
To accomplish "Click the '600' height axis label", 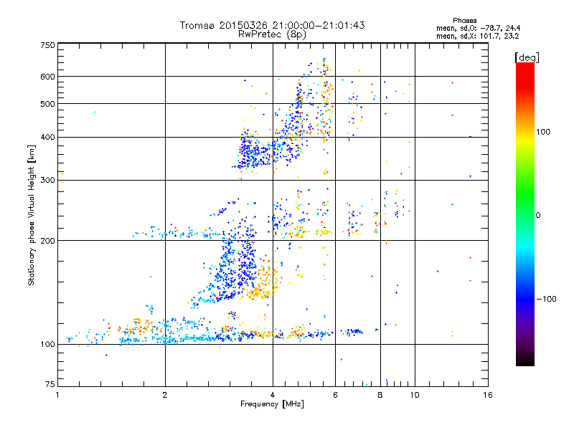I will pyautogui.click(x=47, y=77).
